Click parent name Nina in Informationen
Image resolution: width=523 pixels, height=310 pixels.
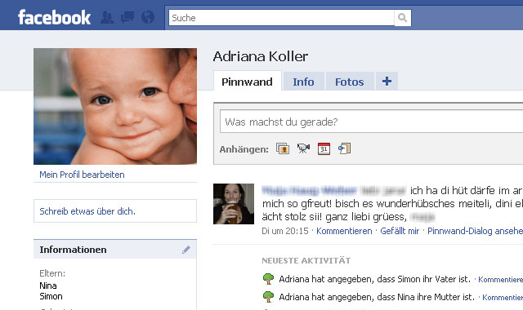click(x=48, y=286)
